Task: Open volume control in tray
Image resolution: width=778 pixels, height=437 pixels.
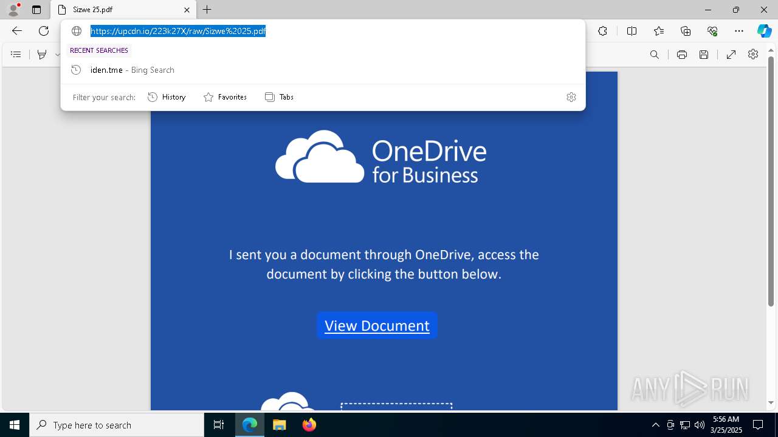Action: click(x=700, y=425)
